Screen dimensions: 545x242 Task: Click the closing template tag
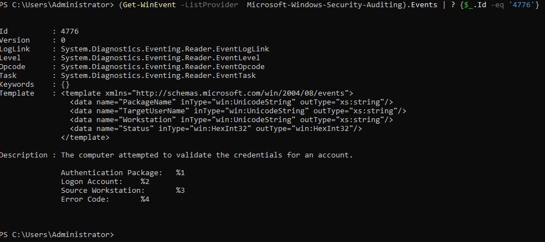[x=85, y=137]
